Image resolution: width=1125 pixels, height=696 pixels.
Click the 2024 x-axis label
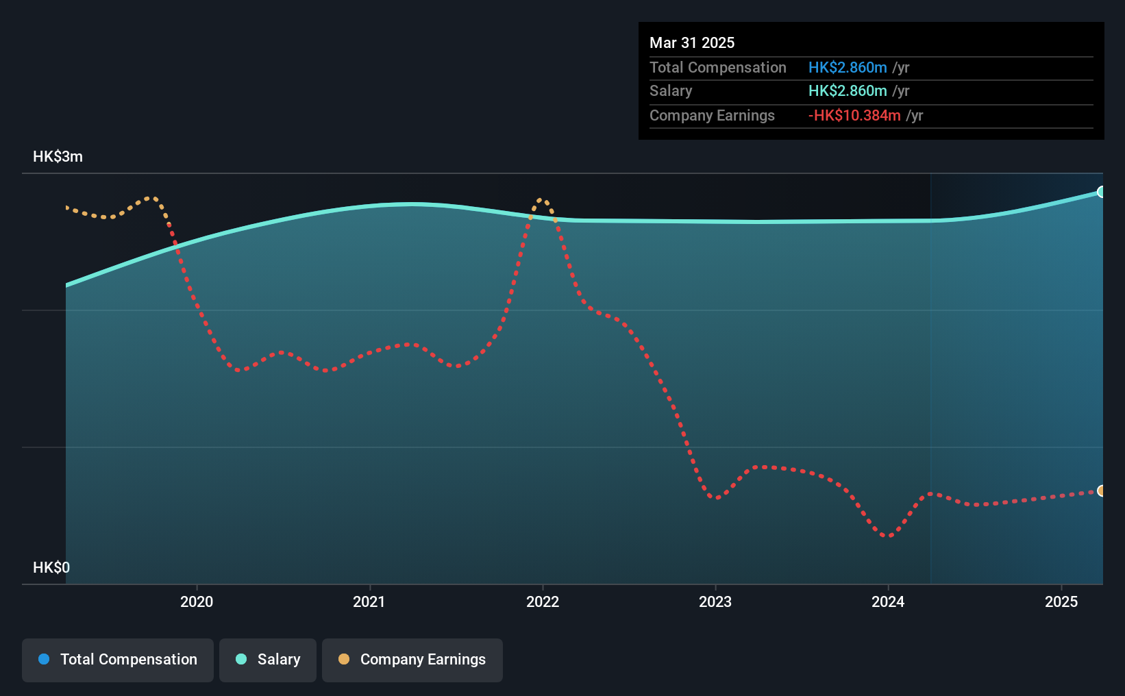[x=888, y=601]
